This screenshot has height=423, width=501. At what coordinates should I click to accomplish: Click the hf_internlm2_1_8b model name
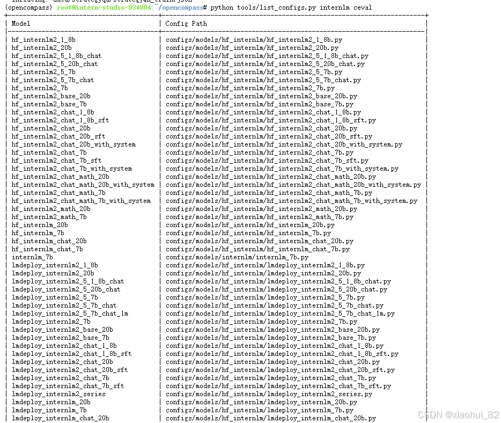(43, 40)
